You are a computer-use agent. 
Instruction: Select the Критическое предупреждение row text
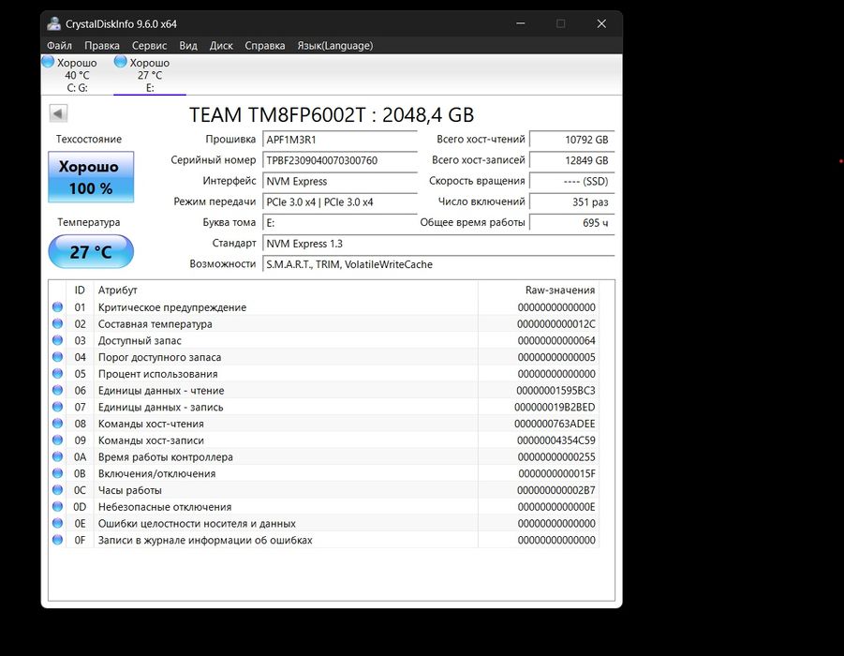pyautogui.click(x=172, y=307)
